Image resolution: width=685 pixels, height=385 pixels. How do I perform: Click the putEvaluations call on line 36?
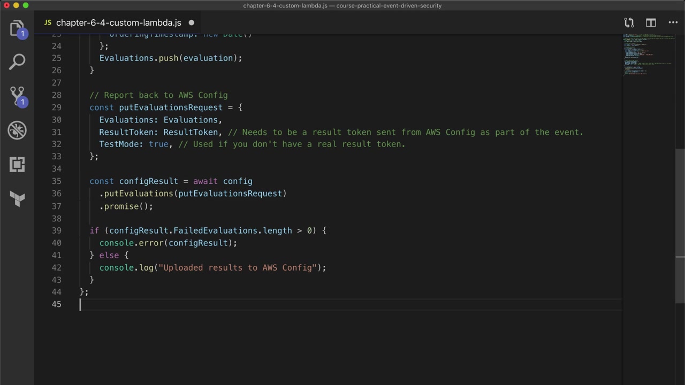pos(139,194)
